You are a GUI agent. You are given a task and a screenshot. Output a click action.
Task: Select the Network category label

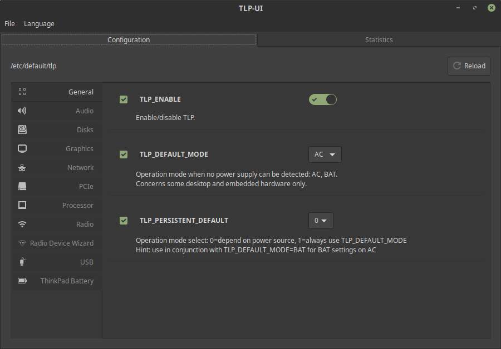click(80, 167)
